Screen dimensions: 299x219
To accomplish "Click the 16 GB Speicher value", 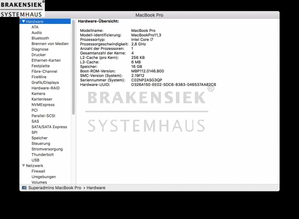I will pos(137,67).
